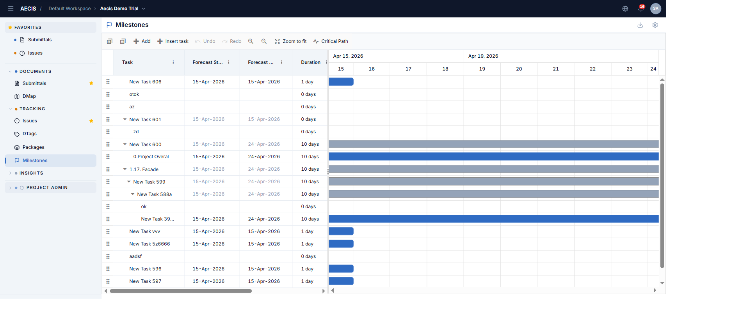Click the Redo button
Viewport: 740px width, 332px height.
[x=232, y=41]
